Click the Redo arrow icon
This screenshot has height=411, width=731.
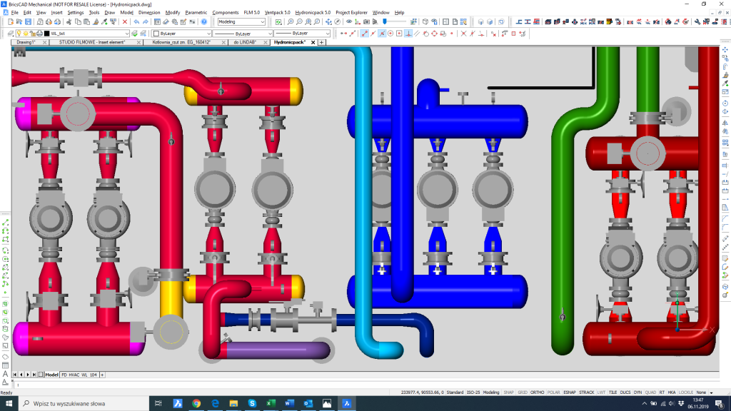tap(146, 22)
